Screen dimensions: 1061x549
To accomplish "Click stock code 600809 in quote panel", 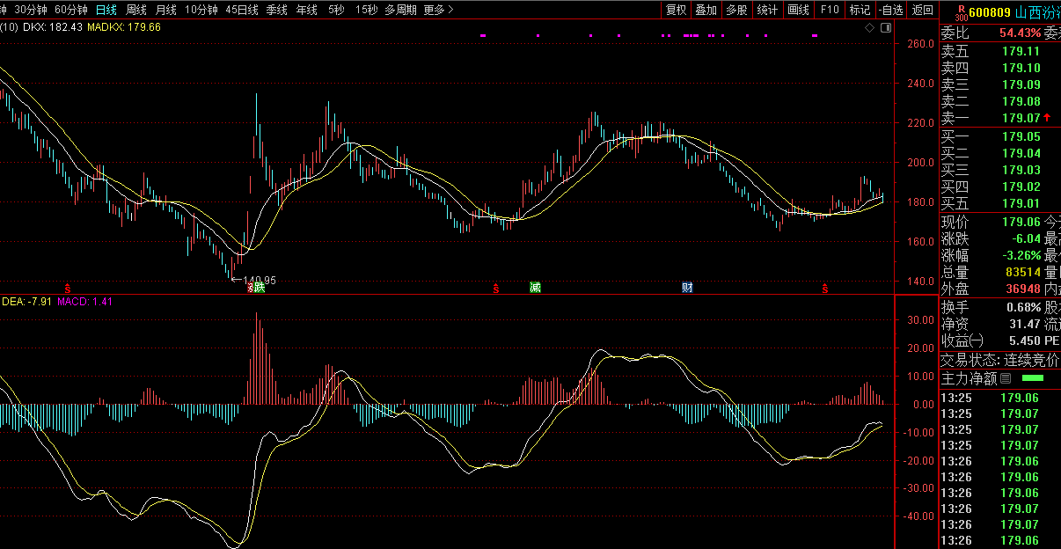I will pyautogui.click(x=990, y=12).
